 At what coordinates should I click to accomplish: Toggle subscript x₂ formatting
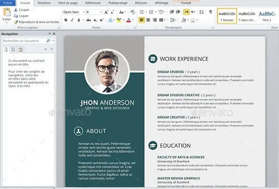pos(95,20)
